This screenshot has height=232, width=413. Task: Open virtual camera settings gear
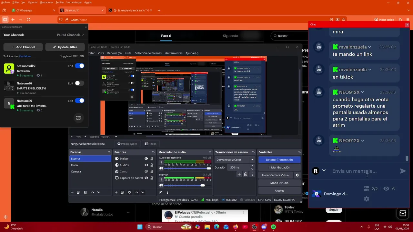(x=297, y=175)
